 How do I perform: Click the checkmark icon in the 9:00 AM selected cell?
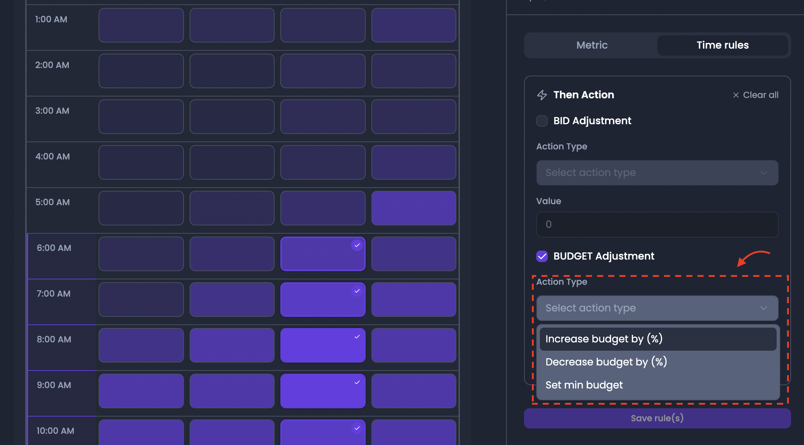point(357,382)
